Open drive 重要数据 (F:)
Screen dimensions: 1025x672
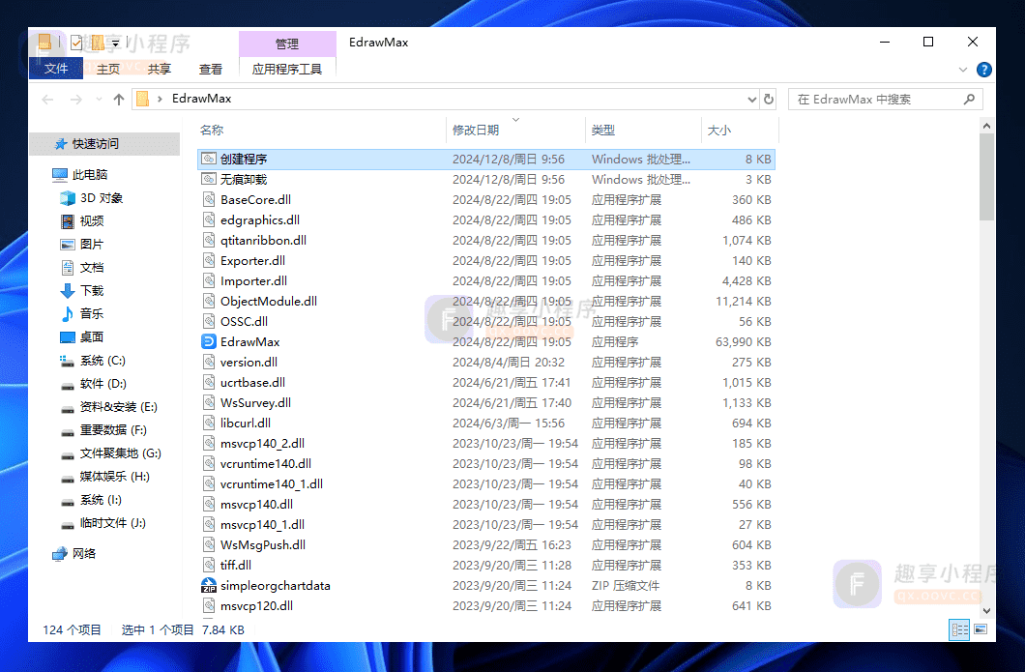103,430
